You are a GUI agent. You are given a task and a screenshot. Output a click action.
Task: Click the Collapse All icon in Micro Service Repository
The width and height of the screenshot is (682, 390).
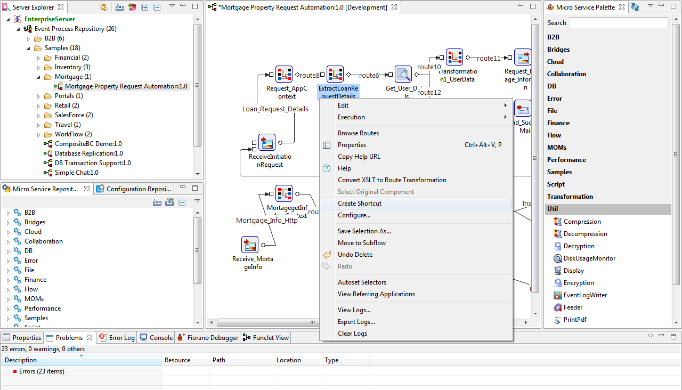click(182, 202)
